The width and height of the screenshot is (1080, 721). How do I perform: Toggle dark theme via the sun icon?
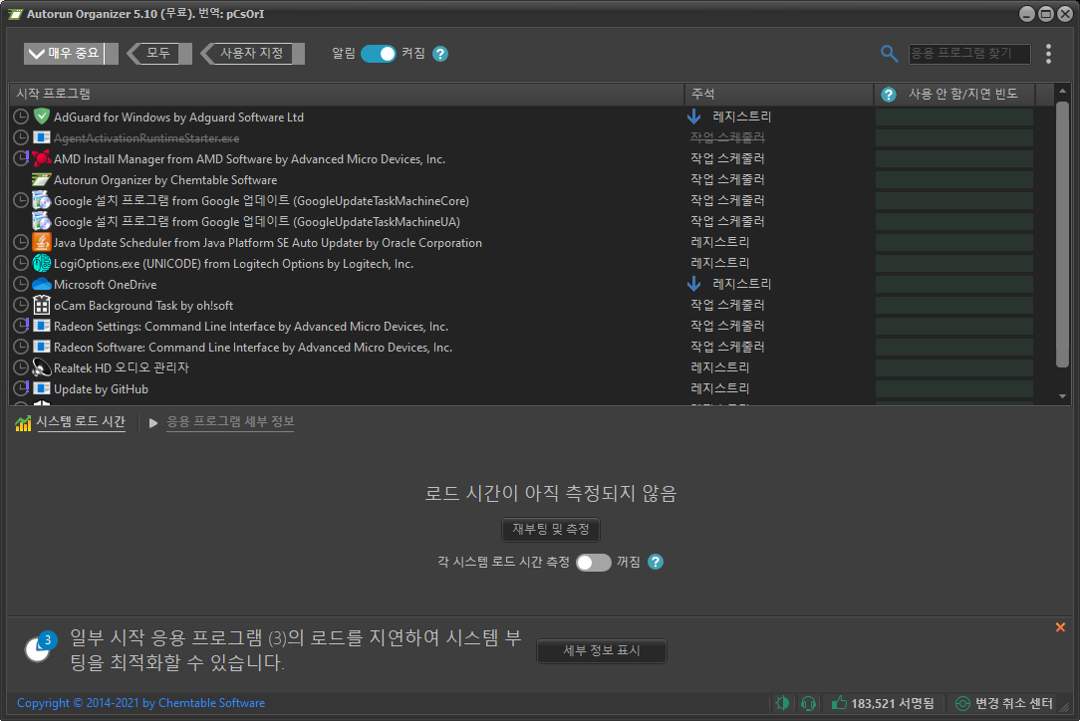tap(782, 703)
